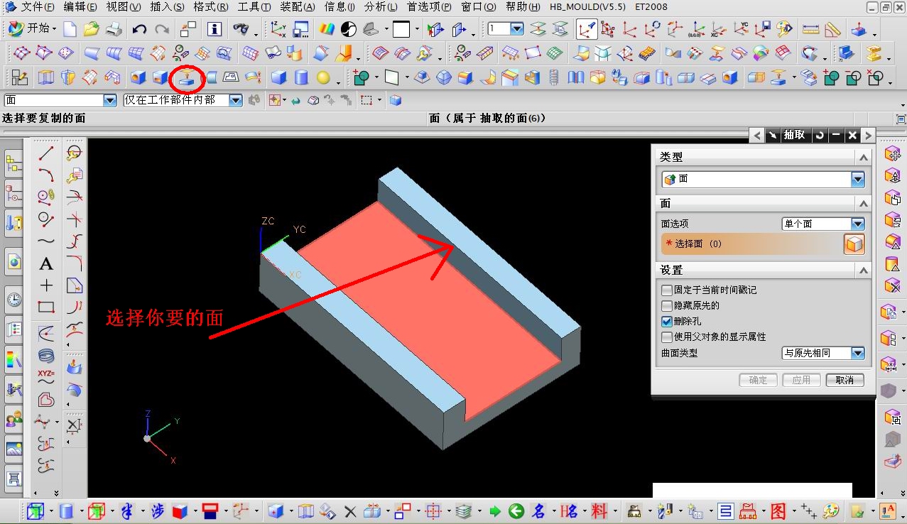Image resolution: width=907 pixels, height=524 pixels.
Task: Click the Unite boolean icon
Action: click(832, 77)
